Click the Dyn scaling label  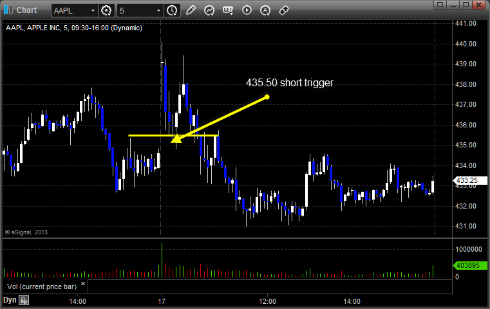point(10,300)
